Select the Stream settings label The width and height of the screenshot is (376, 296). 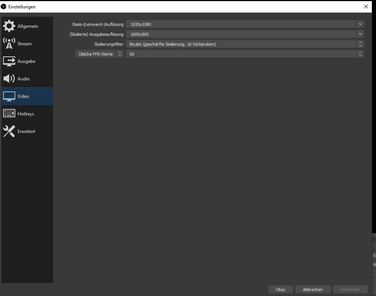point(24,44)
